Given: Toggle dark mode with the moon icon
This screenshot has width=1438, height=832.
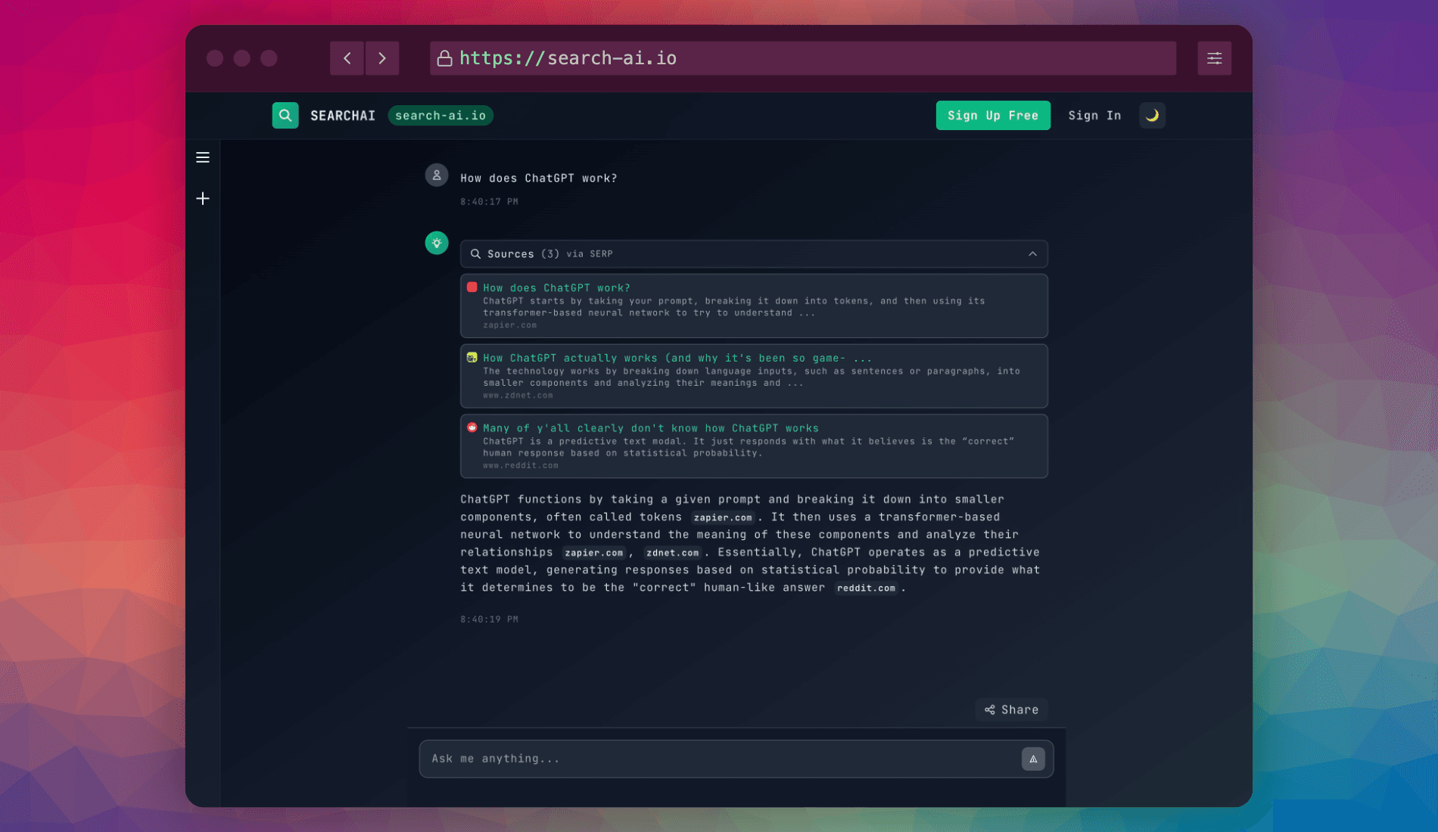Looking at the screenshot, I should tap(1152, 116).
